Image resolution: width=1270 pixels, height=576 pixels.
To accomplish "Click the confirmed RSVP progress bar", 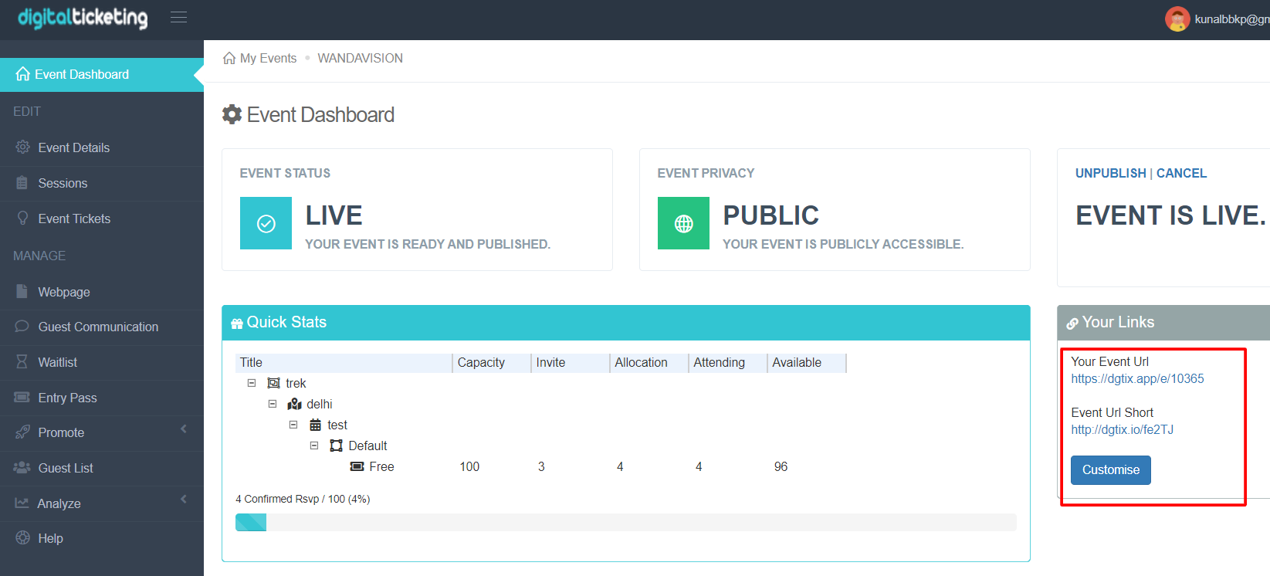I will 626,522.
